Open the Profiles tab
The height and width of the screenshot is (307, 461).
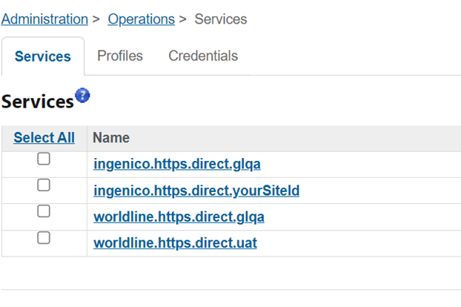tap(120, 56)
